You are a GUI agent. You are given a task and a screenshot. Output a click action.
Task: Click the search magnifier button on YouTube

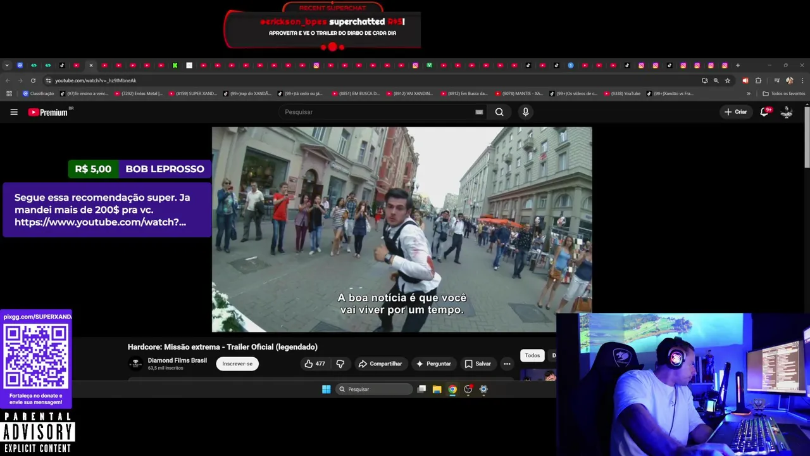(499, 112)
